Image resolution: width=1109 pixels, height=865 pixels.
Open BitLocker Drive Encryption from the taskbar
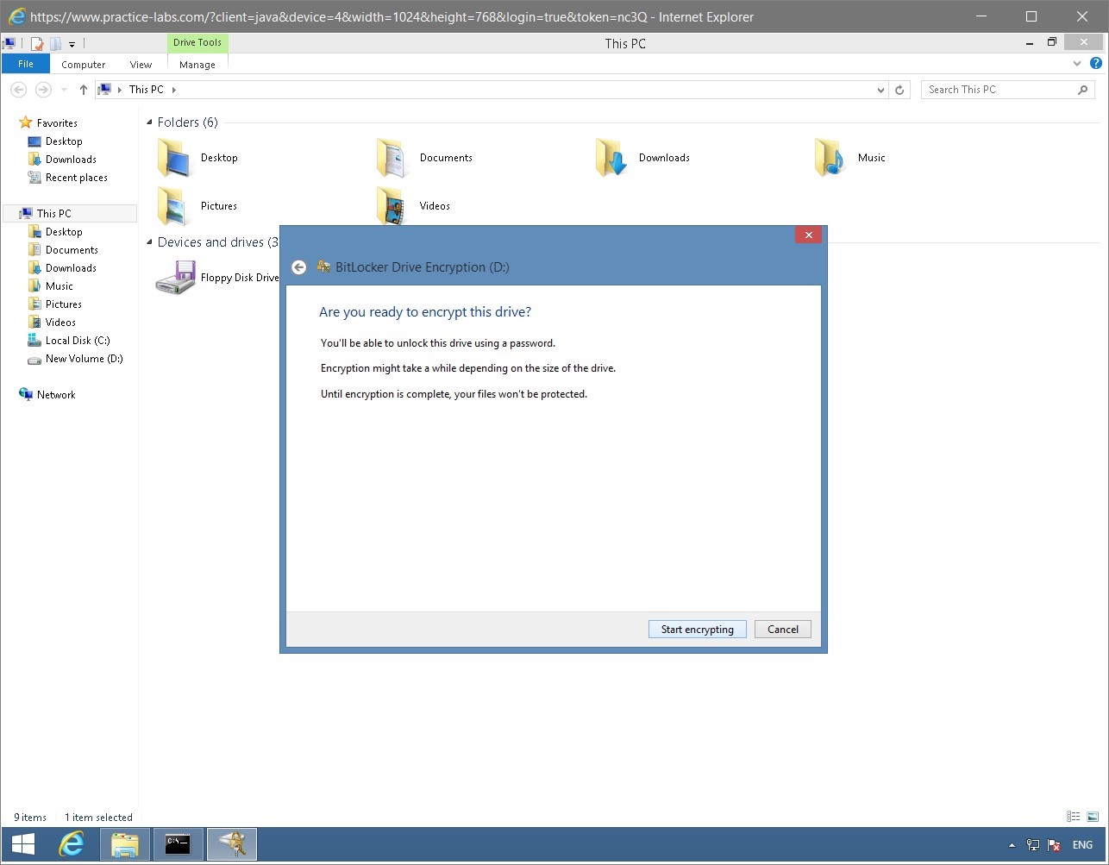[x=231, y=844]
